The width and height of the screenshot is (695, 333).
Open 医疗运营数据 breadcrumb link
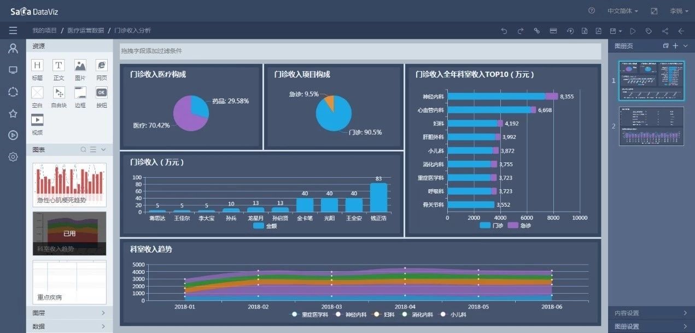pyautogui.click(x=85, y=31)
